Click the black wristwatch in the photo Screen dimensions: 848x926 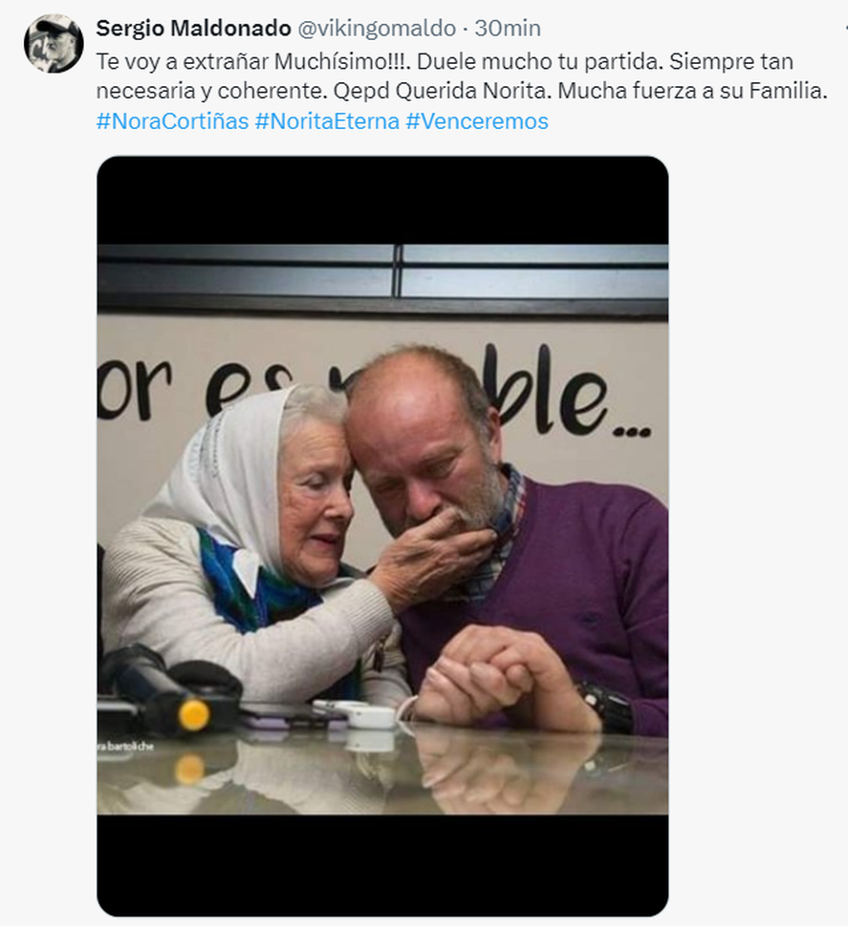point(607,707)
